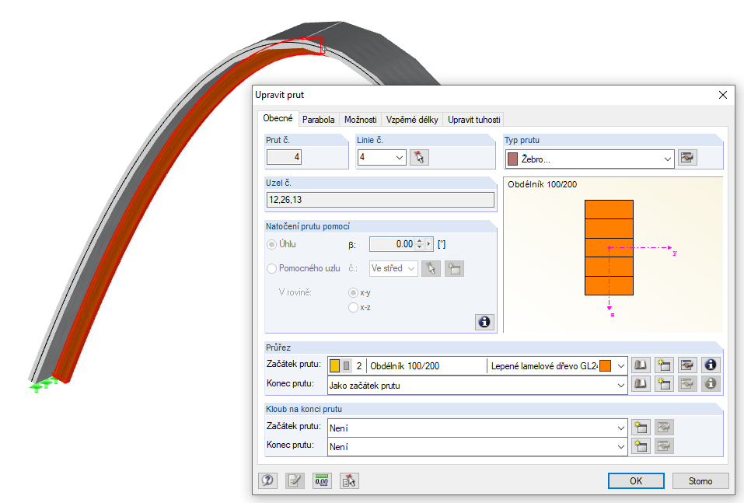Click β angle value field

(x=392, y=244)
